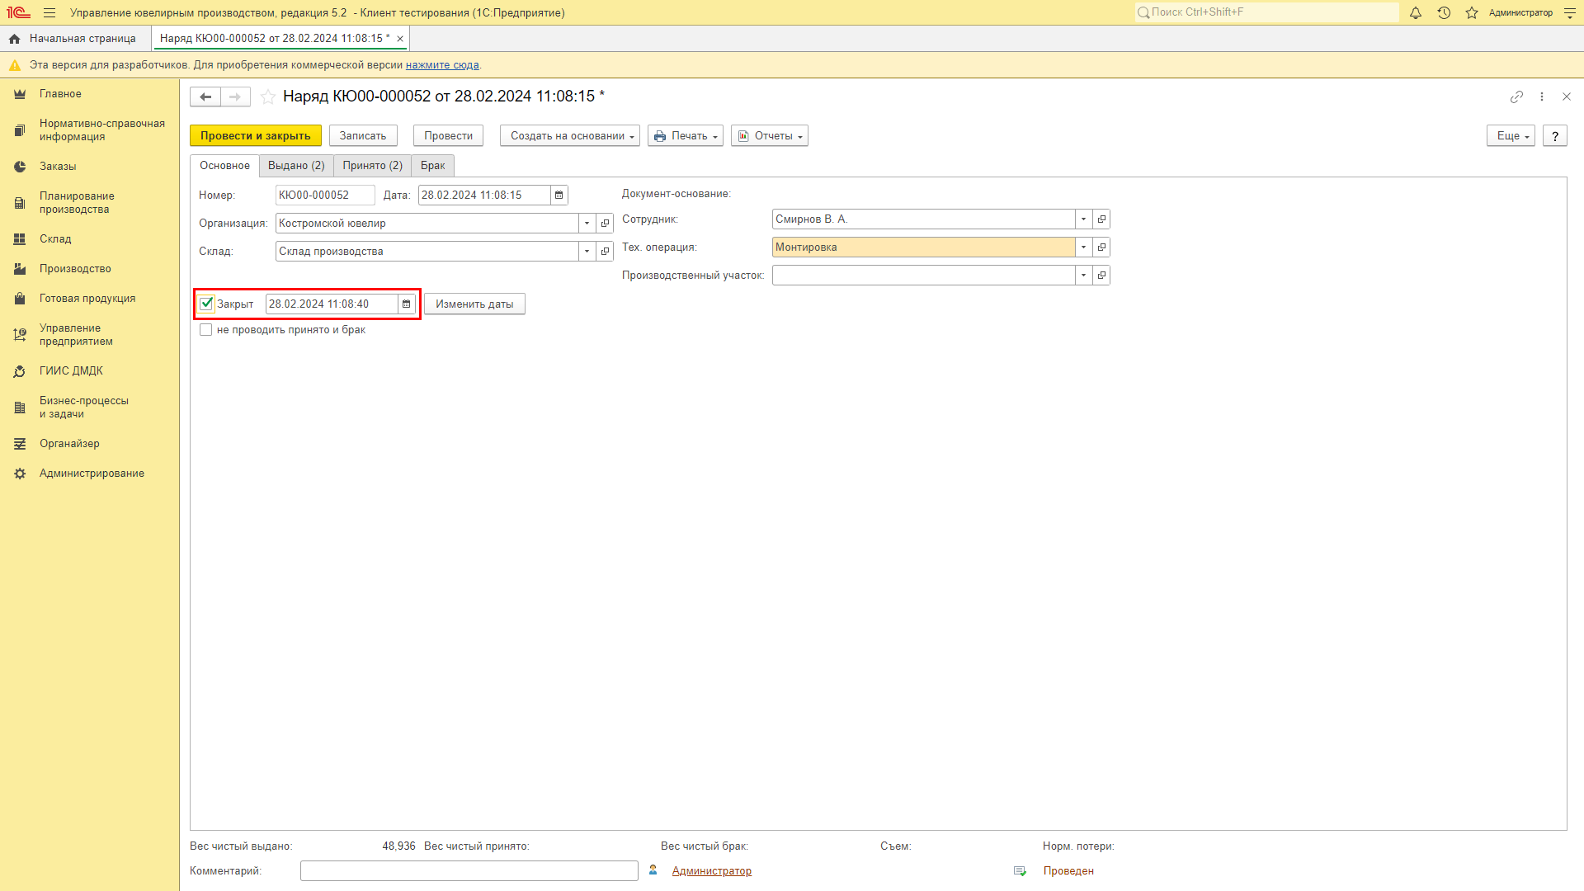Open Нормативно-справочная информация section
The height and width of the screenshot is (891, 1584).
pos(102,130)
